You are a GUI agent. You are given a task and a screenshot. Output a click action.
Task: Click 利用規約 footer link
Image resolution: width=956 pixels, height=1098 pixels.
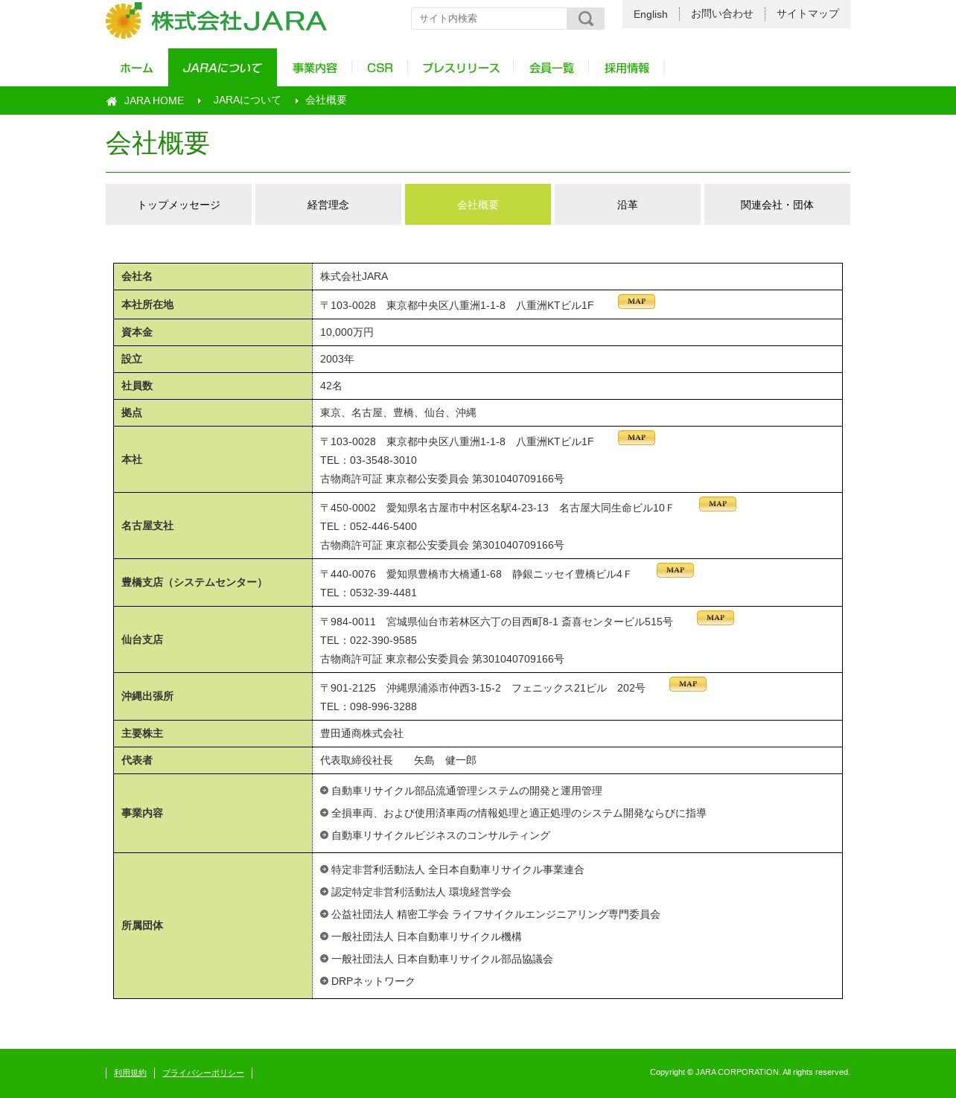point(130,1073)
